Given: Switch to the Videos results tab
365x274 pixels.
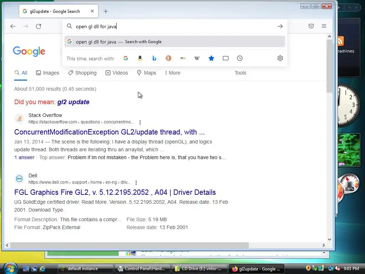Looking at the screenshot, I should [x=117, y=73].
